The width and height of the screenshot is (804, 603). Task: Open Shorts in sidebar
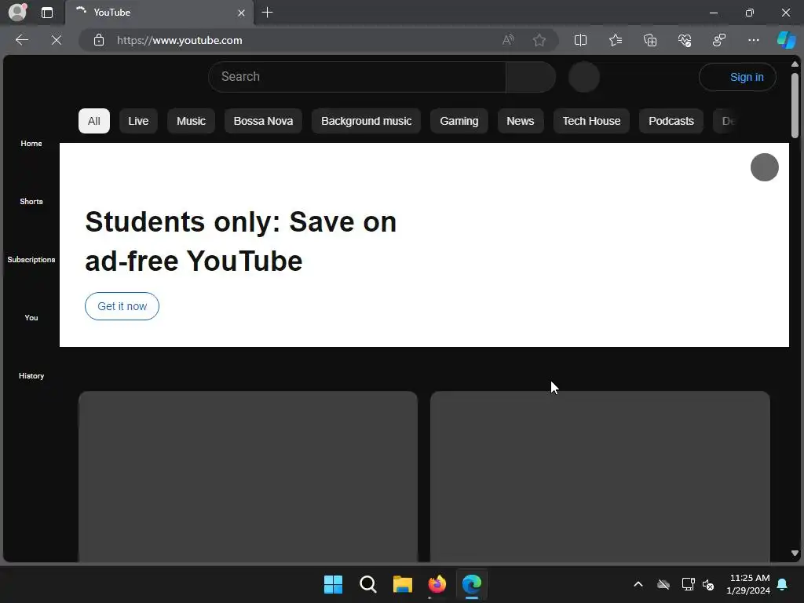tap(31, 202)
